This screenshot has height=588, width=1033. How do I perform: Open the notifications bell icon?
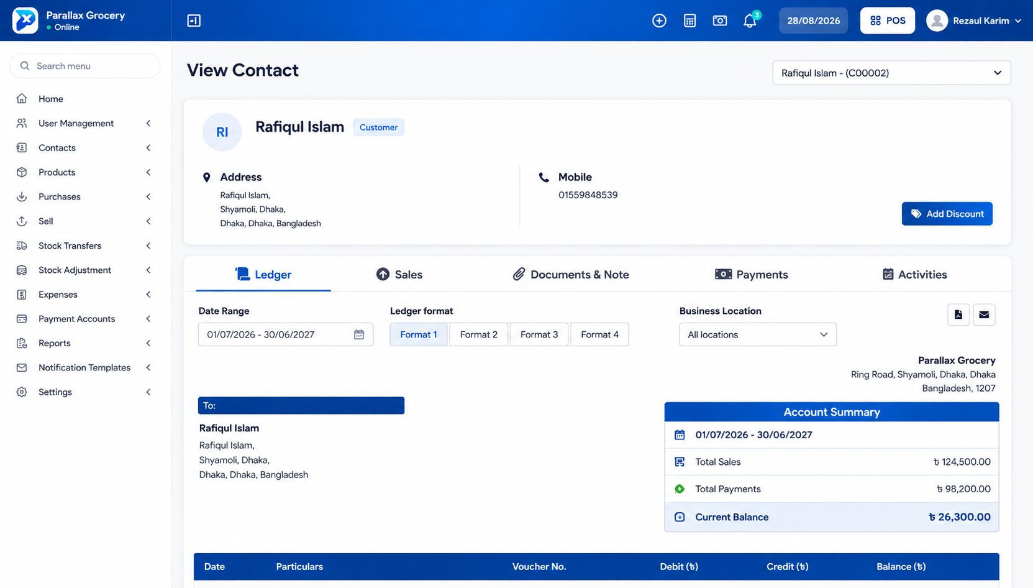[750, 21]
